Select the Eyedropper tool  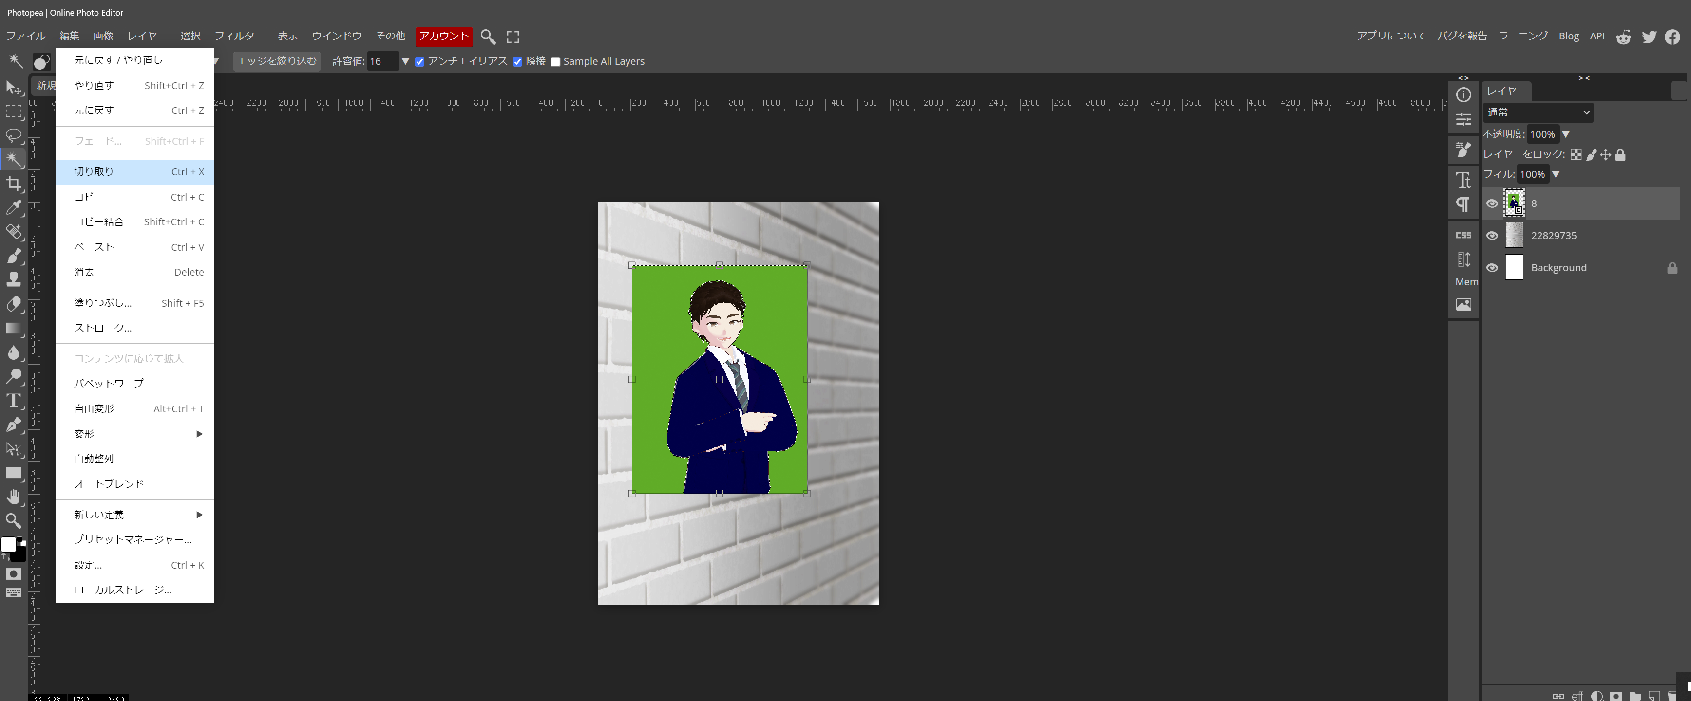coord(13,207)
